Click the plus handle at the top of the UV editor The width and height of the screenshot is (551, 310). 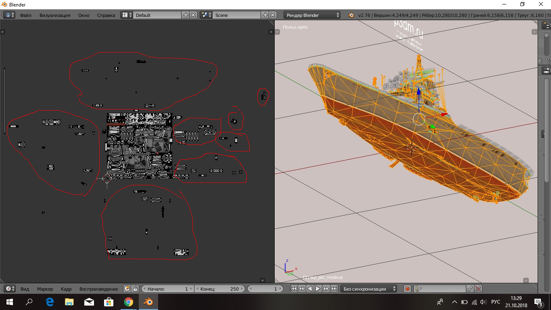(x=270, y=31)
